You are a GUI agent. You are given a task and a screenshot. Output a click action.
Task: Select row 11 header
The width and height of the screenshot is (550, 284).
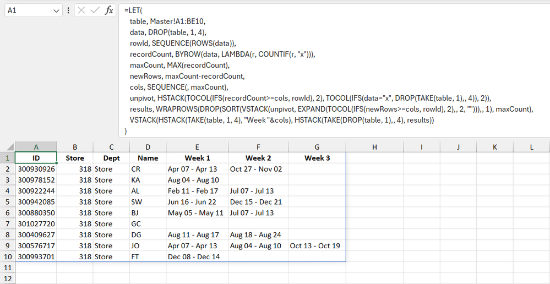click(7, 267)
